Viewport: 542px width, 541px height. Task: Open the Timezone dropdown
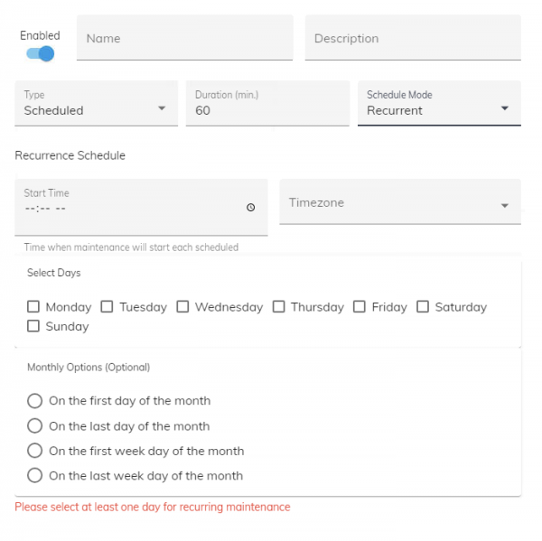pyautogui.click(x=400, y=203)
